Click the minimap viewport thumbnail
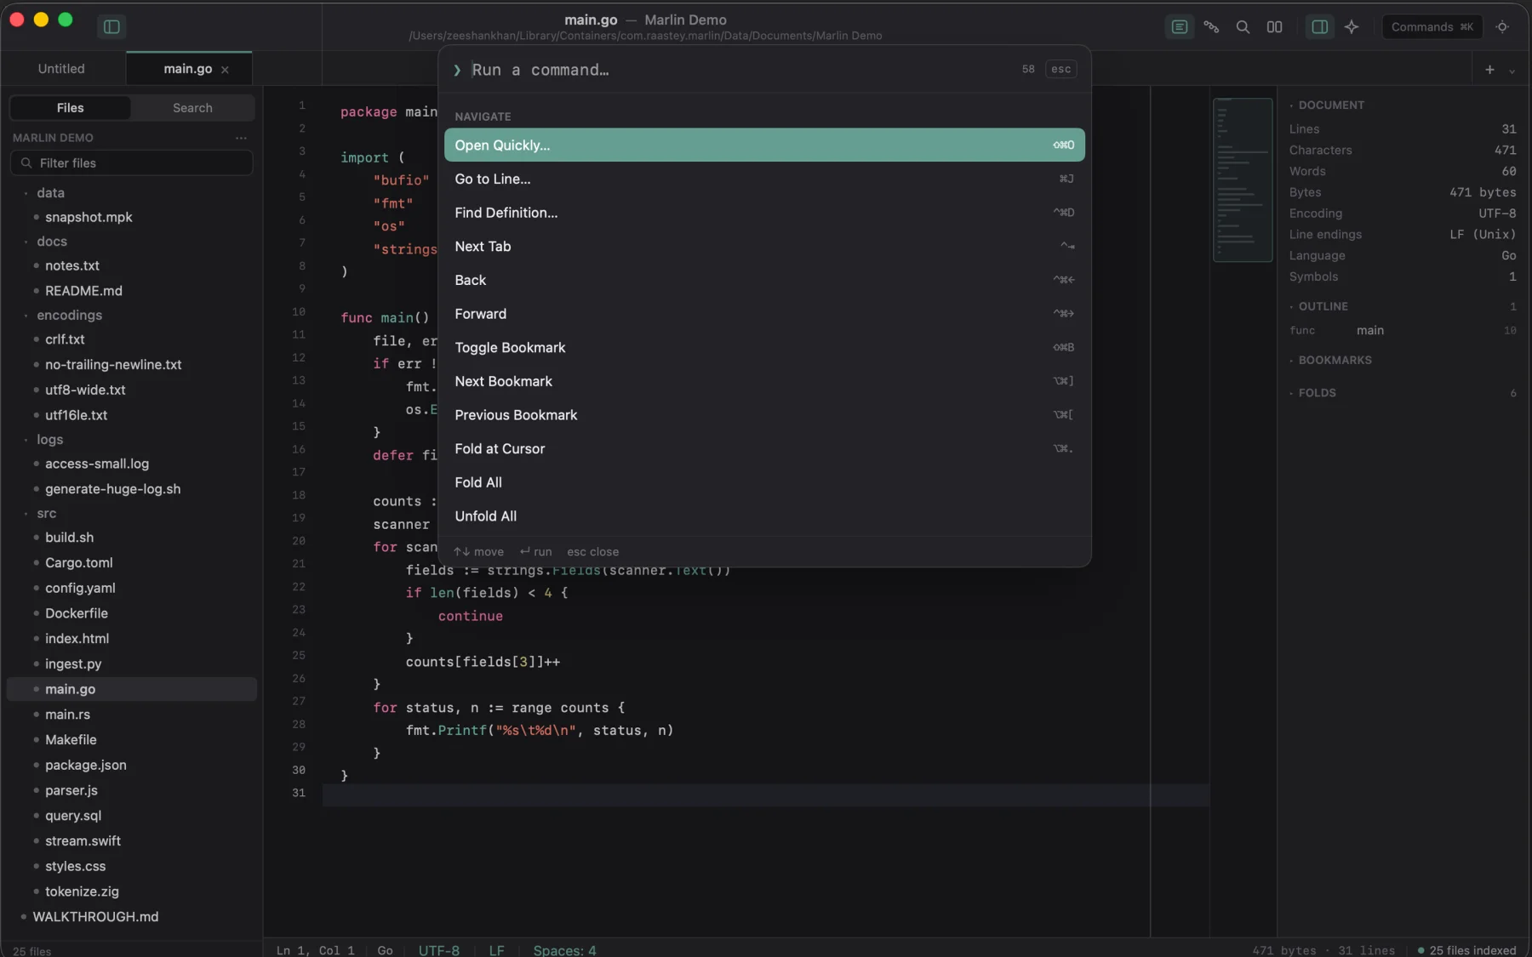Viewport: 1532px width, 957px height. click(x=1243, y=179)
